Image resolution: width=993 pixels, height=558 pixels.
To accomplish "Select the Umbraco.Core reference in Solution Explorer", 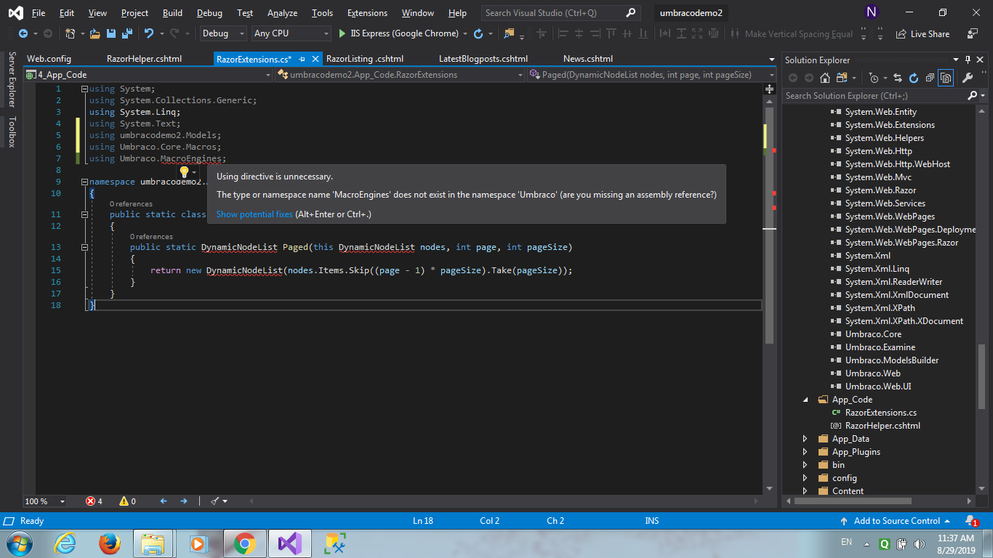I will [x=873, y=334].
